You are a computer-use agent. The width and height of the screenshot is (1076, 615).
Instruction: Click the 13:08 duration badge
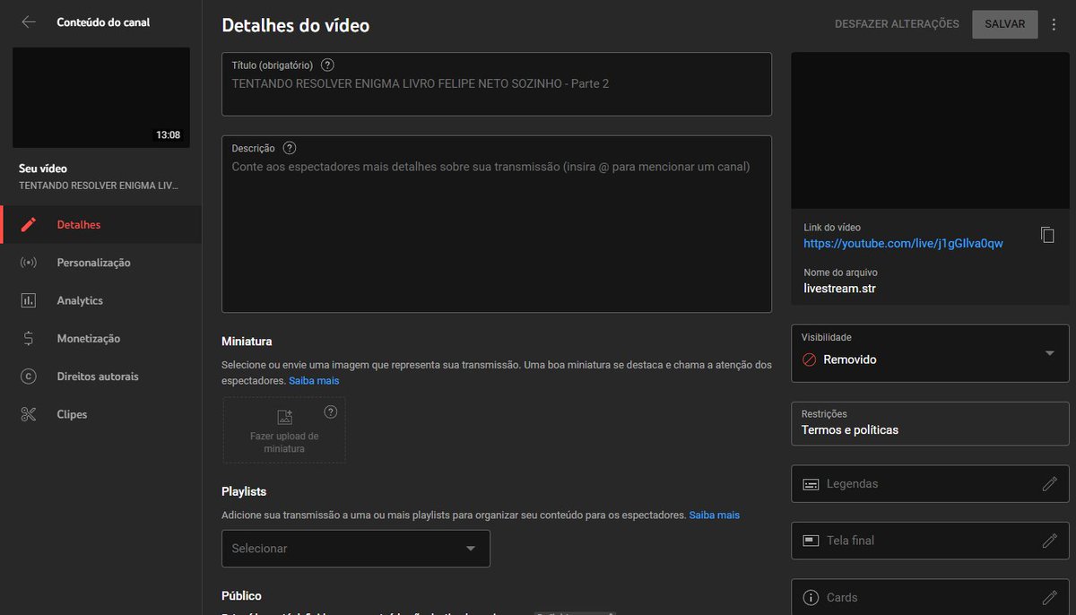[168, 135]
